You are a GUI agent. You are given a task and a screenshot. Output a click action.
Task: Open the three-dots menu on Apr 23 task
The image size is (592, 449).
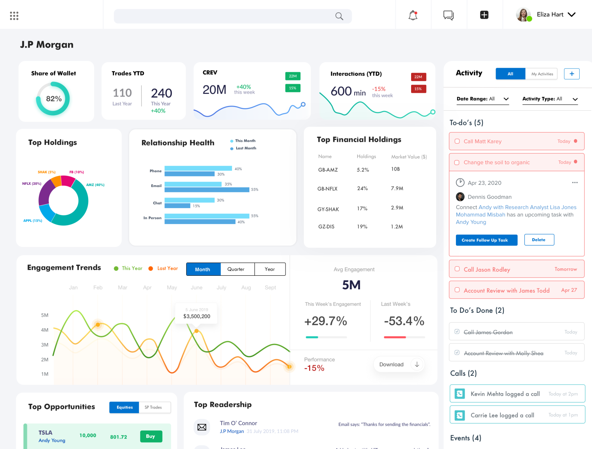click(575, 183)
